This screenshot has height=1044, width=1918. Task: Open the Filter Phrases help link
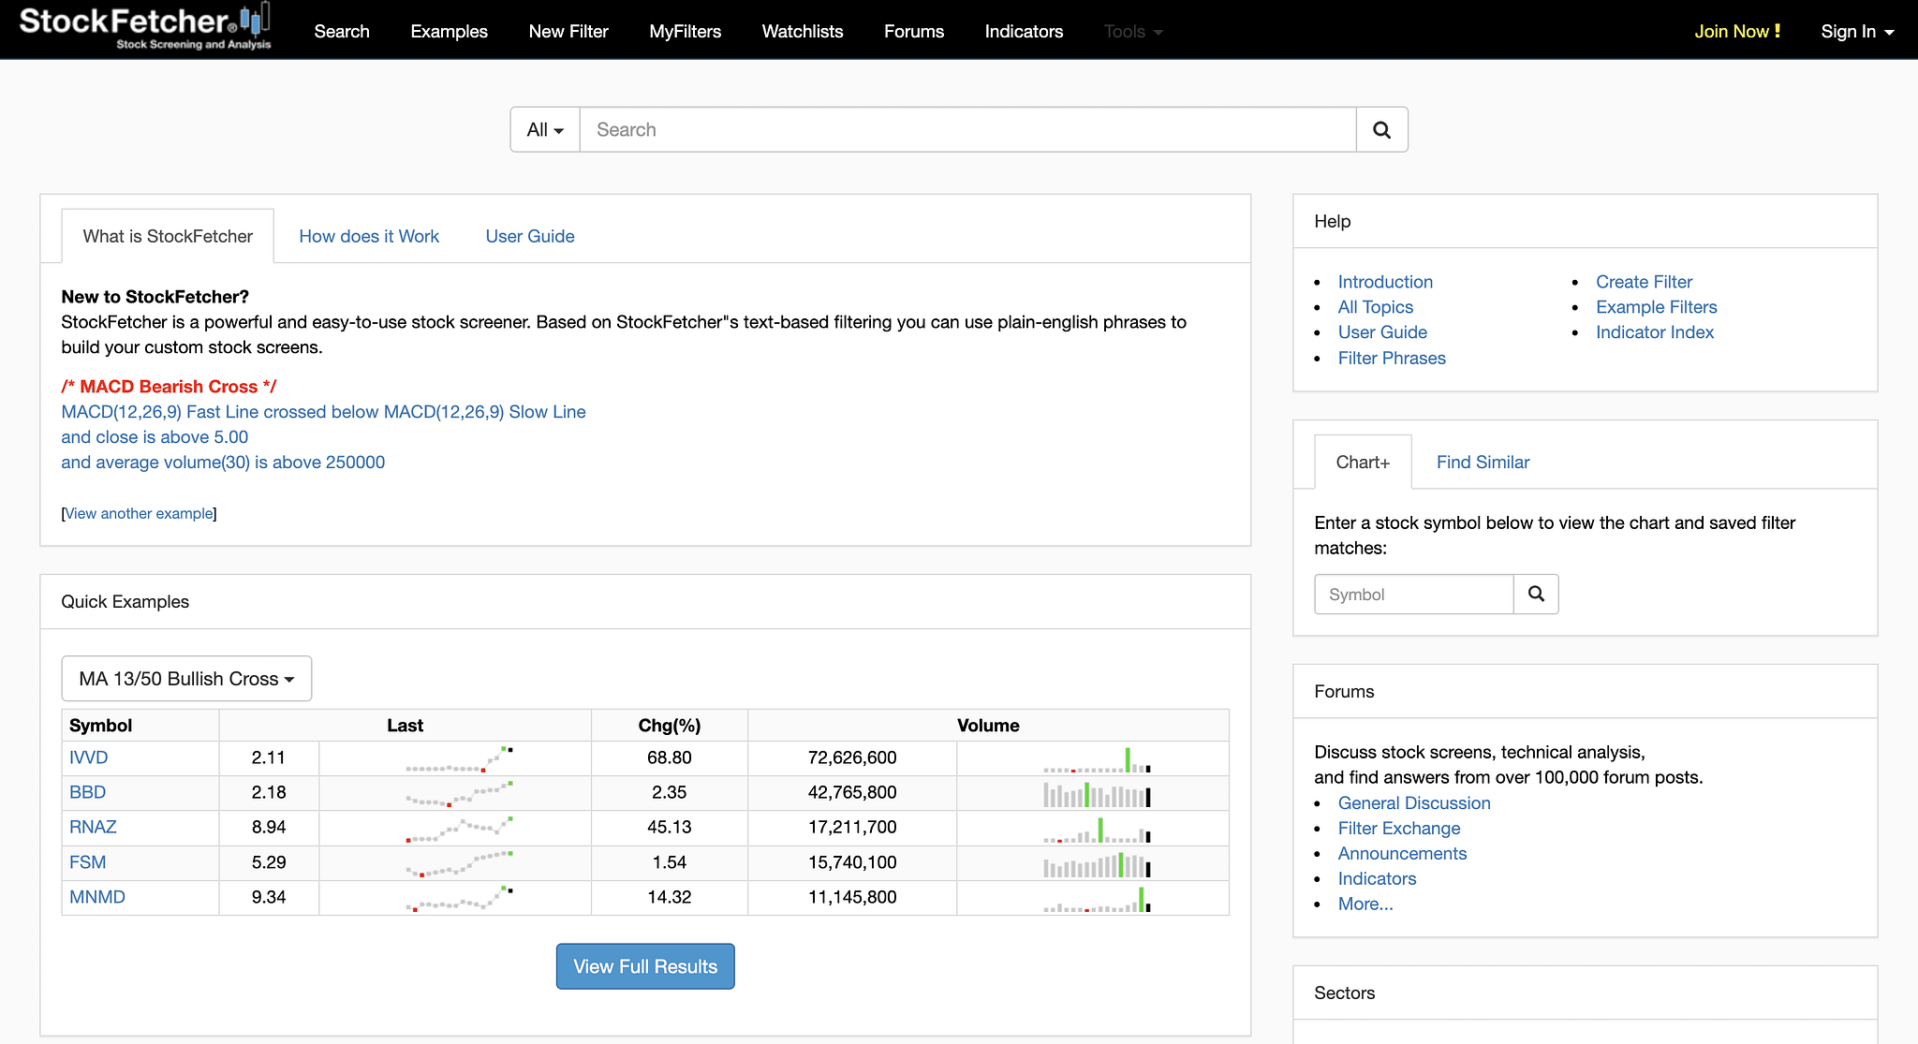pyautogui.click(x=1392, y=358)
